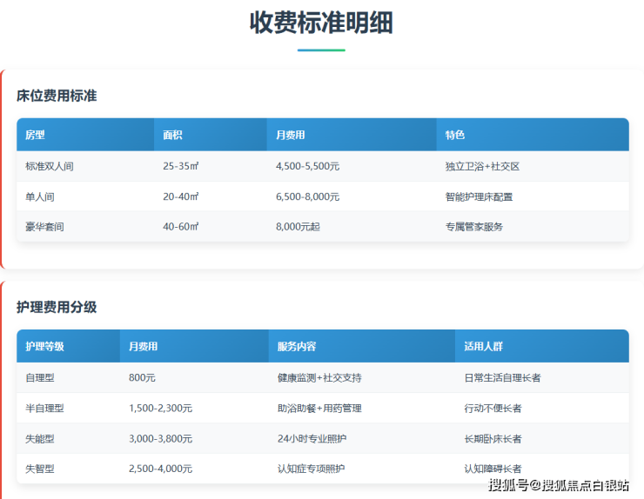Click the 4,500-5,500元 price cell
The width and height of the screenshot is (644, 499).
pyautogui.click(x=307, y=166)
